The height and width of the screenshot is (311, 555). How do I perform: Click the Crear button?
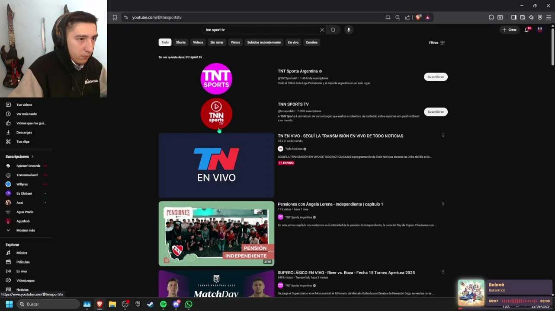[x=510, y=30]
